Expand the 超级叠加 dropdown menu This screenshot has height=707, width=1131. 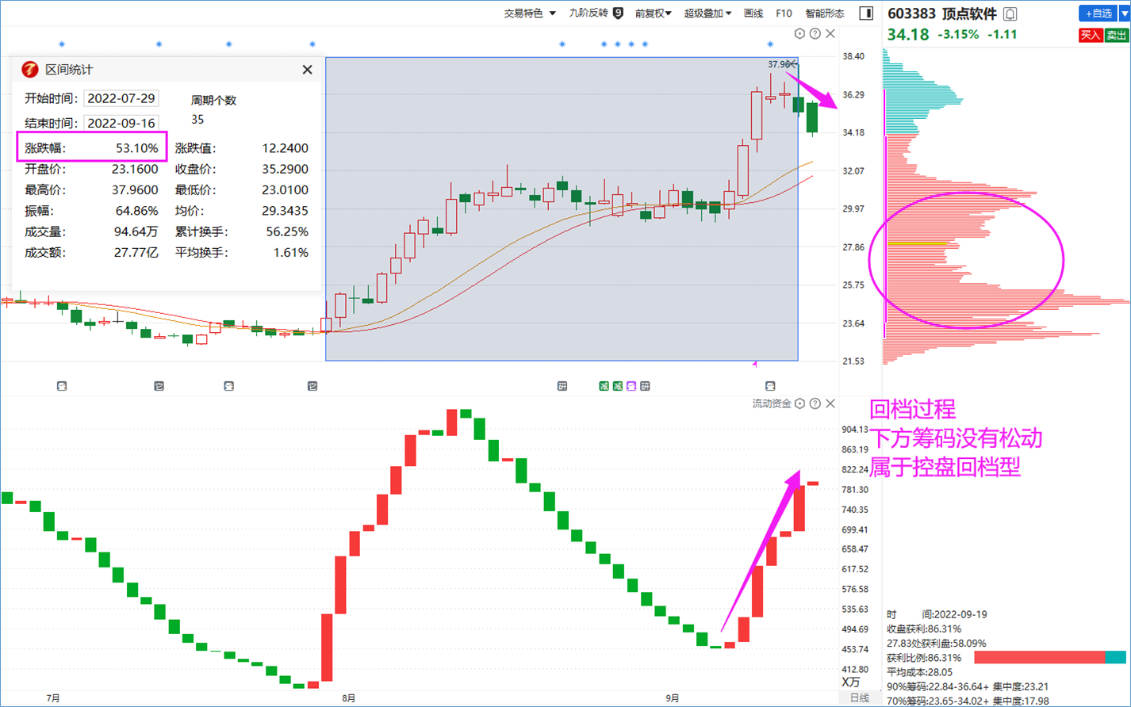(x=707, y=13)
